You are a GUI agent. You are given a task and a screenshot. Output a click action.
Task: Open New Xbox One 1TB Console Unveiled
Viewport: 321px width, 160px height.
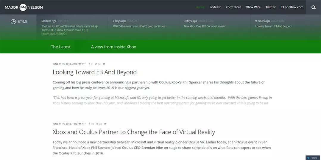(x=205, y=26)
